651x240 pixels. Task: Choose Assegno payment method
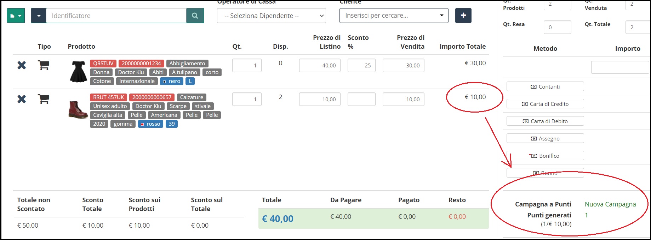(x=545, y=138)
